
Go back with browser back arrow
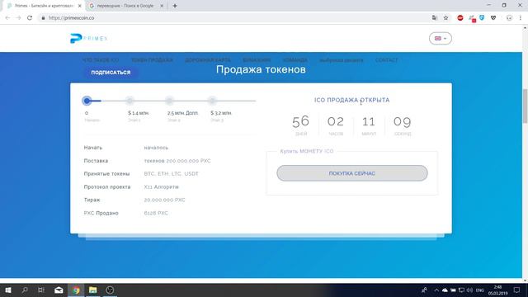pyautogui.click(x=7, y=18)
